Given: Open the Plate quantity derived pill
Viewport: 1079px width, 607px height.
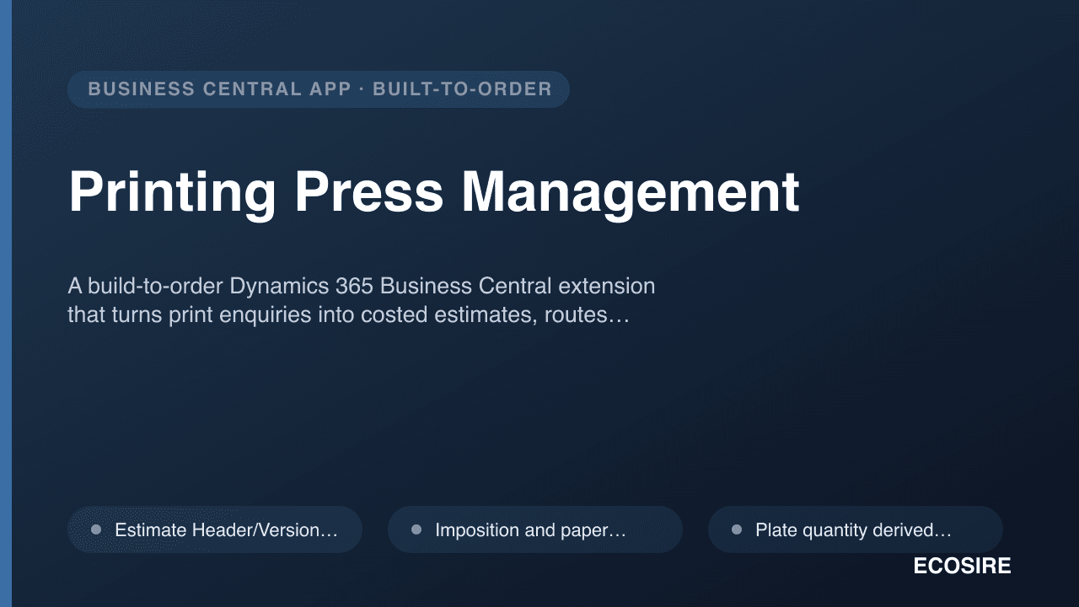Looking at the screenshot, I should tap(856, 529).
